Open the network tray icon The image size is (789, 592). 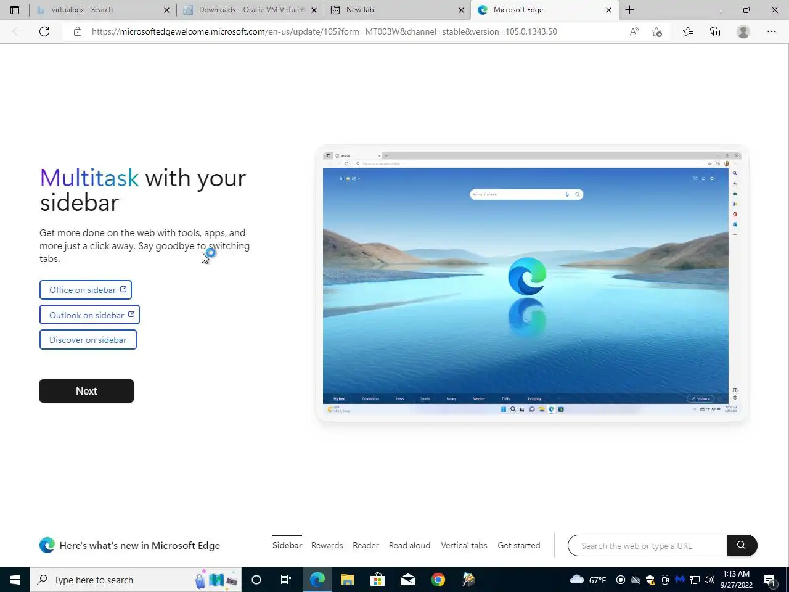695,580
